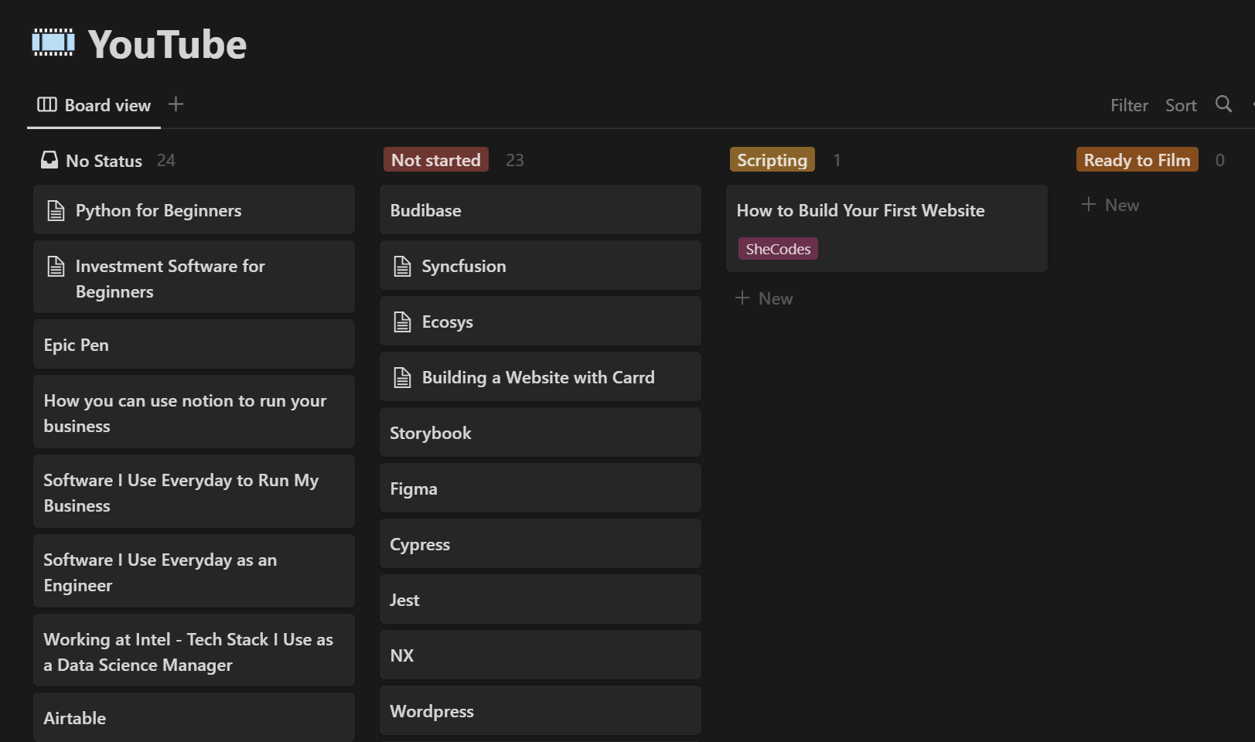The image size is (1255, 742).
Task: Open the Budibase card
Action: [x=541, y=210]
